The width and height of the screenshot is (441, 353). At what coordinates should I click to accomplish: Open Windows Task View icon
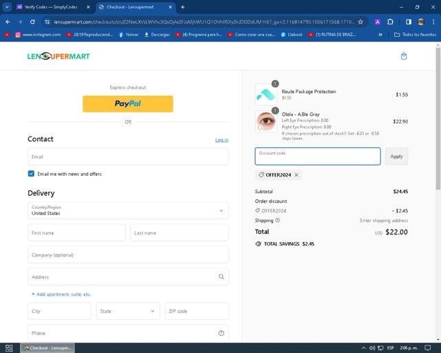9,348
